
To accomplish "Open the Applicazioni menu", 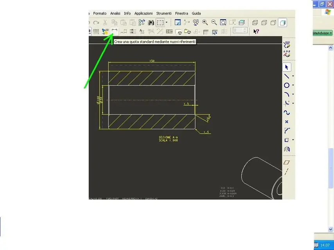I will [144, 13].
